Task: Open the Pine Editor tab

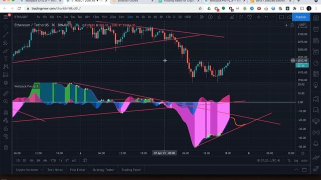Action: tap(77, 170)
